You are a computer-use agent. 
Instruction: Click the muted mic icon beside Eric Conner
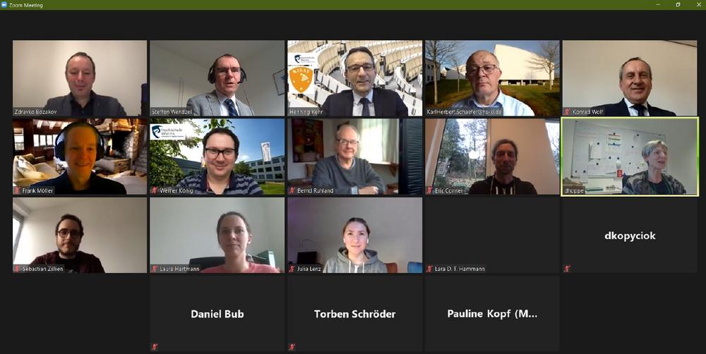pos(430,190)
